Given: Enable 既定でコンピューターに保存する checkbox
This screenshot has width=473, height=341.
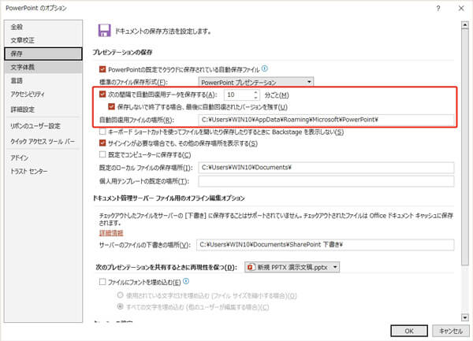Looking at the screenshot, I should coord(102,154).
